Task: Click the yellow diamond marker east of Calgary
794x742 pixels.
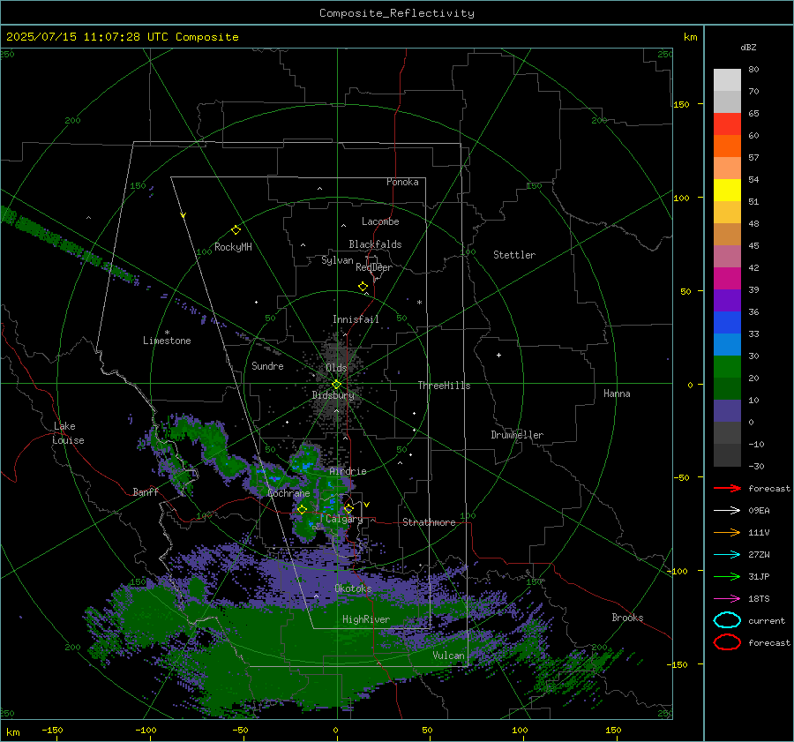Action: point(348,508)
